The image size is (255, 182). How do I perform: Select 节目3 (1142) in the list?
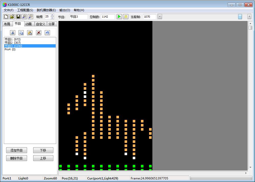click(30, 46)
